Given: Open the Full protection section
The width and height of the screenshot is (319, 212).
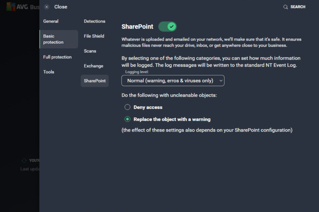Looking at the screenshot, I should 57,57.
